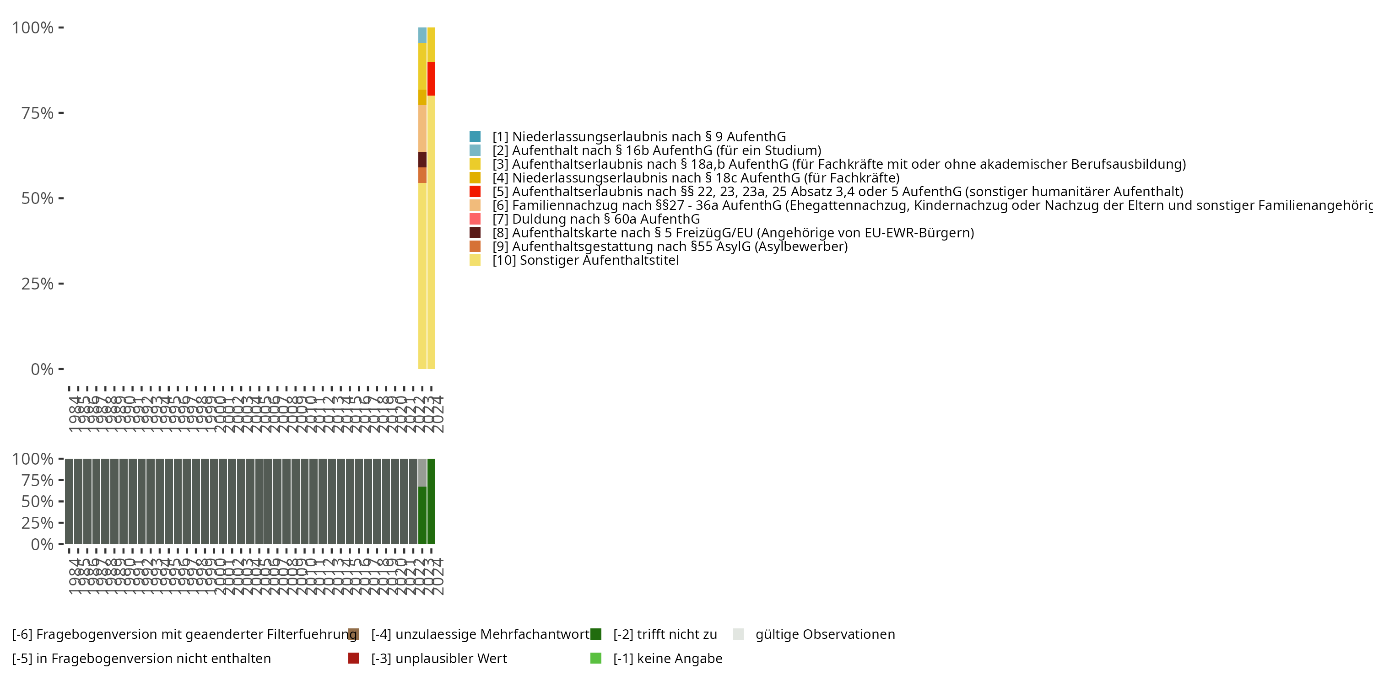Image resolution: width=1373 pixels, height=686 pixels.
Task: Click the light gray segment in the lower chart
Action: 422,472
